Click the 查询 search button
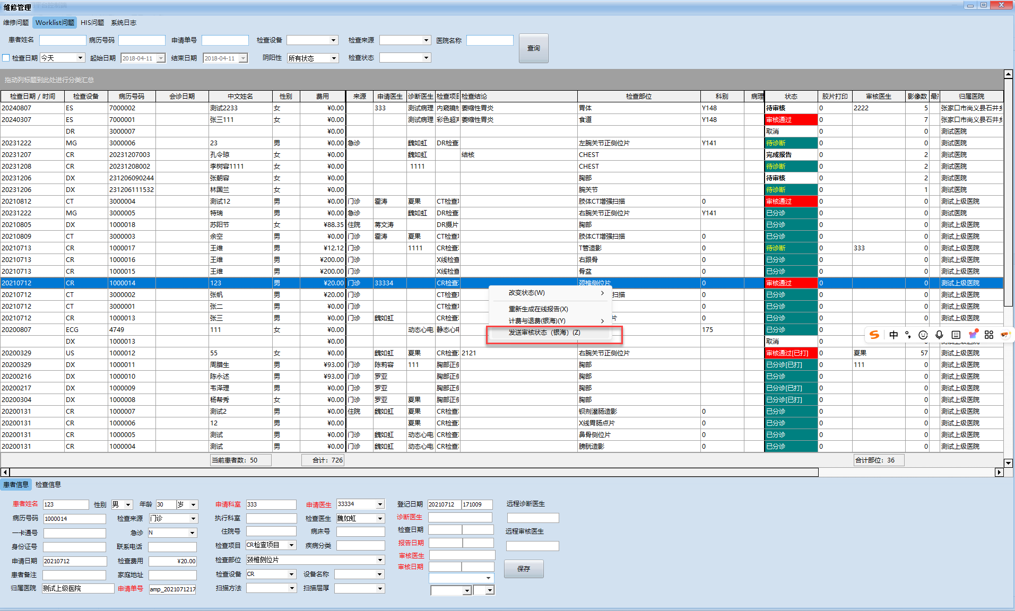Screen dimensions: 1015x611 point(533,48)
